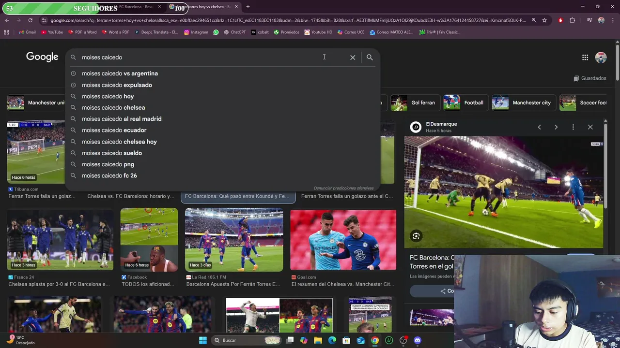This screenshot has height=348, width=620.
Task: Open the ChatGPT bookmark
Action: [x=234, y=32]
